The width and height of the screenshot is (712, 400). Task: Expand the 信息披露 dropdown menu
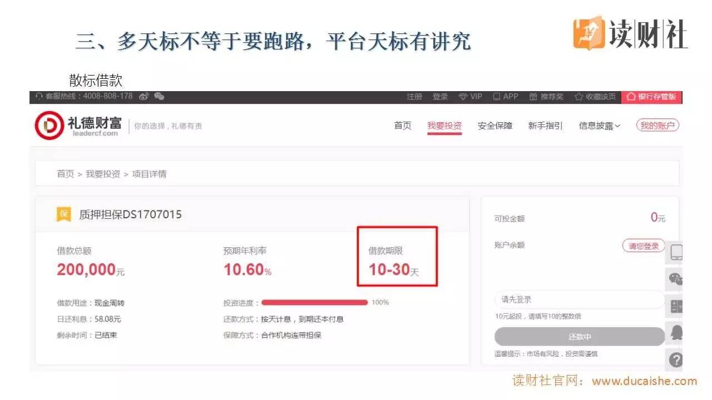(x=599, y=126)
